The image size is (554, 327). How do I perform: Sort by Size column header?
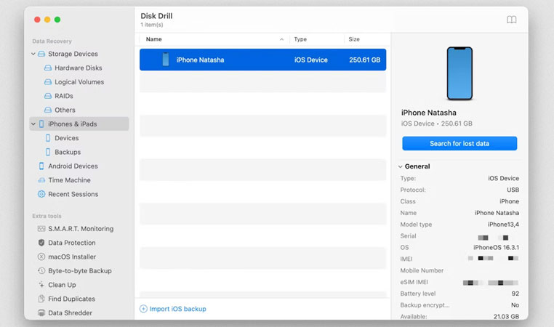pyautogui.click(x=354, y=39)
